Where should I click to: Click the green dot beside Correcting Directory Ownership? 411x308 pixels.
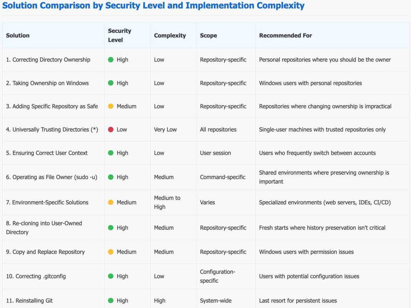click(111, 60)
